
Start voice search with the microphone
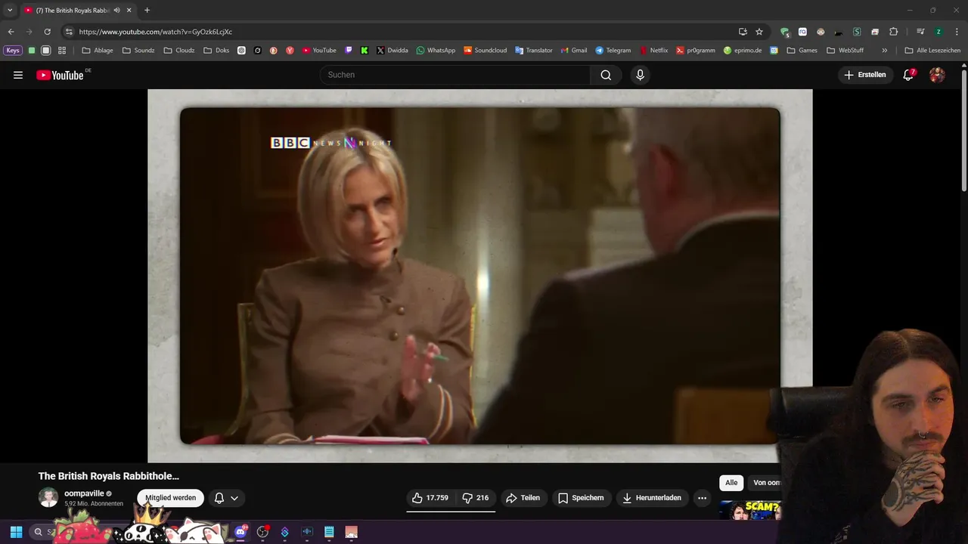coord(640,75)
